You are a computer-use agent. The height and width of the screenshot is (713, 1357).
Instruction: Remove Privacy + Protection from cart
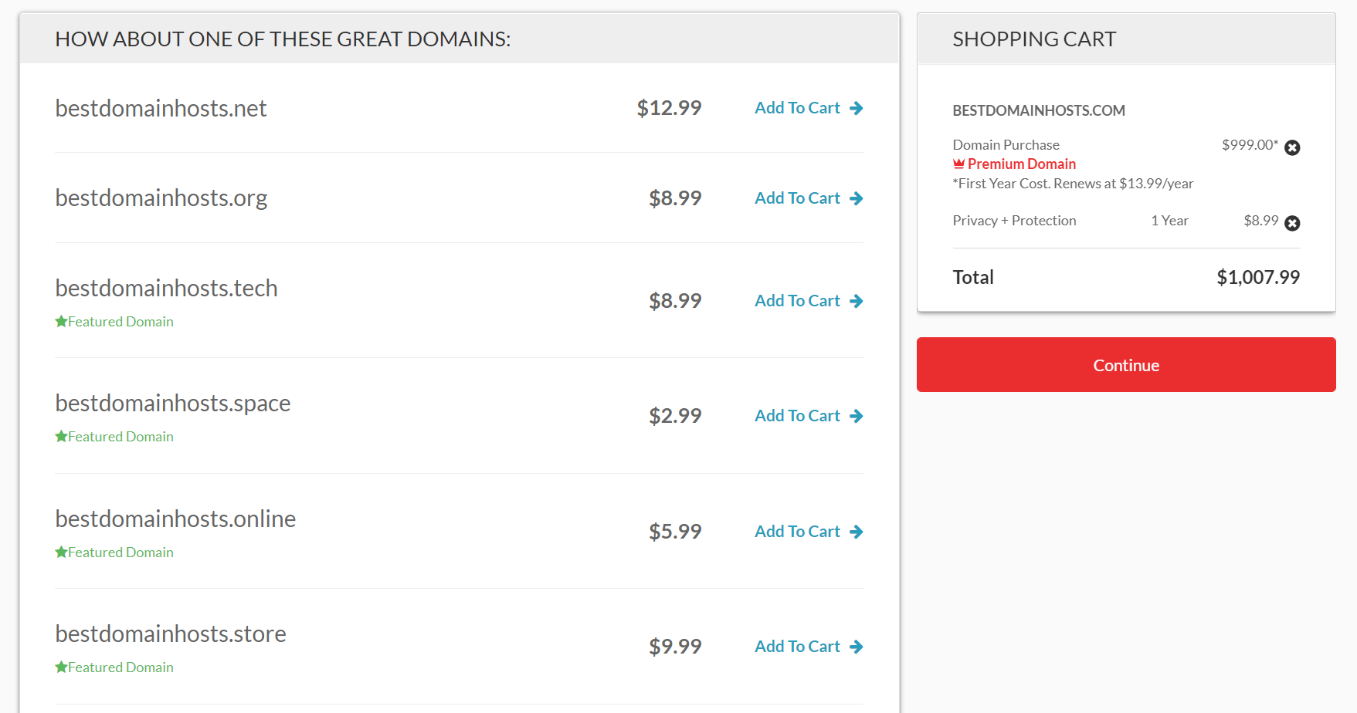pos(1292,223)
